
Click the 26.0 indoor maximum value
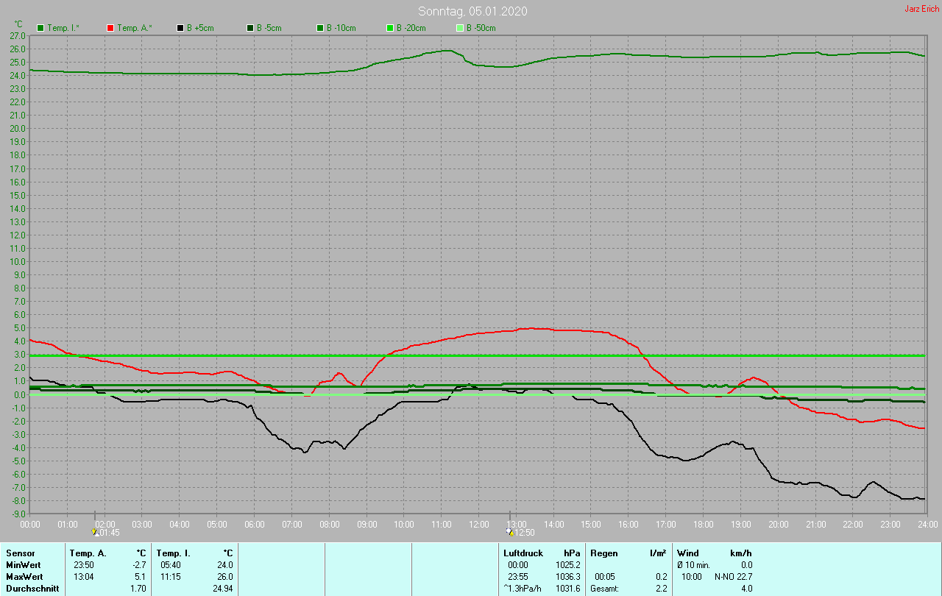pos(225,576)
